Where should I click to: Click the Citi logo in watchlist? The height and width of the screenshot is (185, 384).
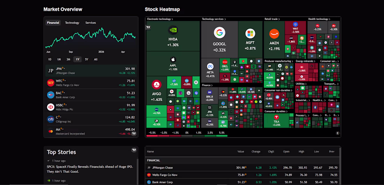[51, 119]
